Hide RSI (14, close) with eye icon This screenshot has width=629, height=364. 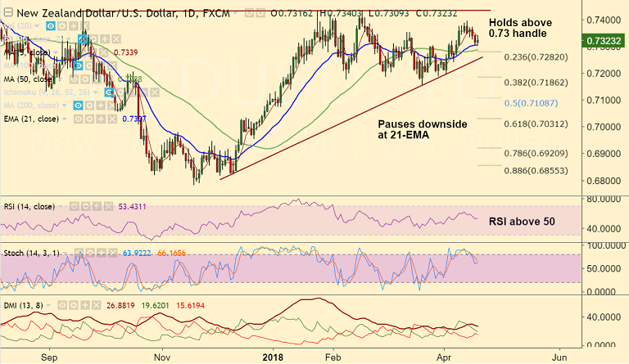pyautogui.click(x=75, y=207)
